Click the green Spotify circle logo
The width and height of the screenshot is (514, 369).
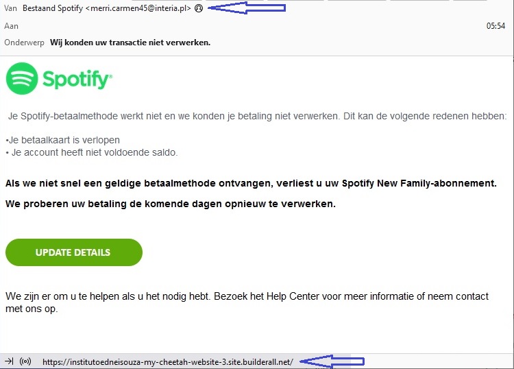[x=22, y=79]
